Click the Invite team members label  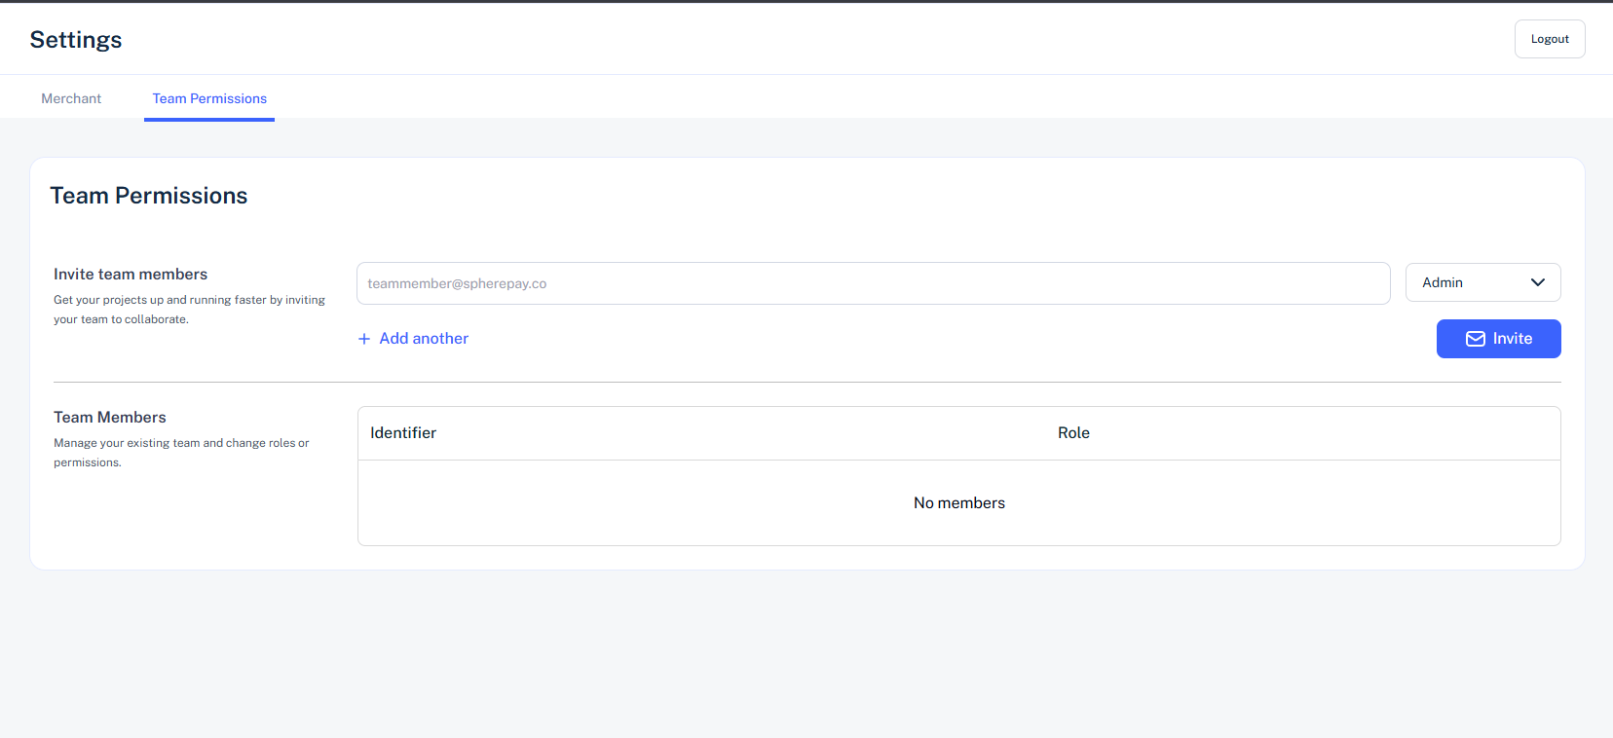(x=131, y=275)
